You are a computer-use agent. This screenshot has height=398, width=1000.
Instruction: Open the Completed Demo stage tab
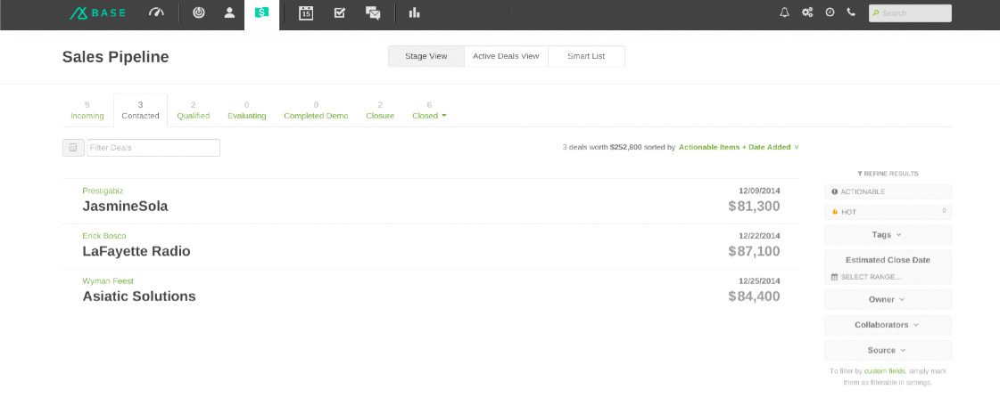317,110
